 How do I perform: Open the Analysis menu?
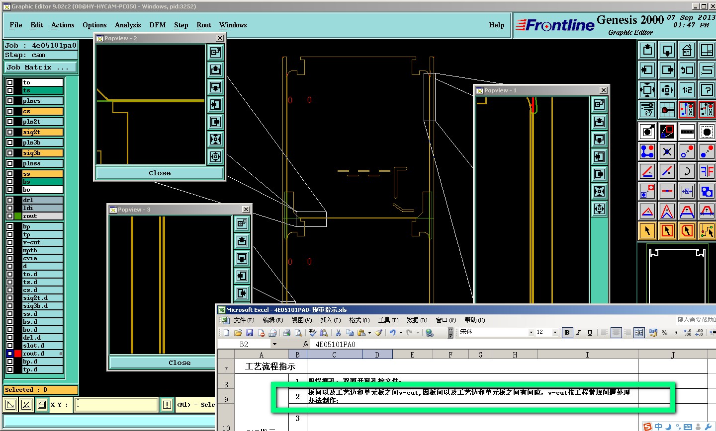128,25
